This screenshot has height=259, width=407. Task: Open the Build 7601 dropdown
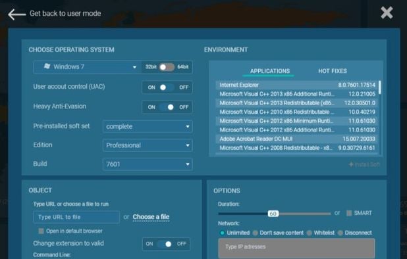148,164
